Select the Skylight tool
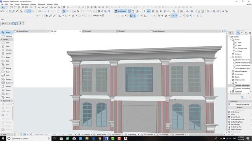This screenshot has height=141, width=252. point(6,79)
